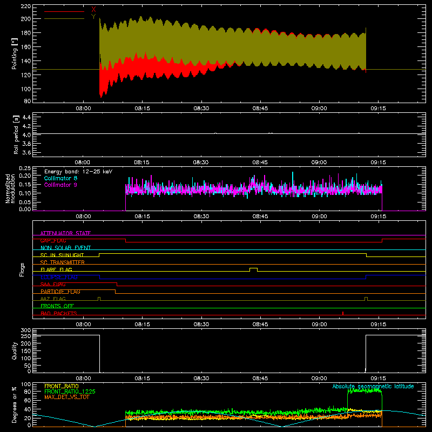Click the green FRONT_RATIO_1225 legend entry
This screenshot has width=432, height=432.
pos(70,391)
